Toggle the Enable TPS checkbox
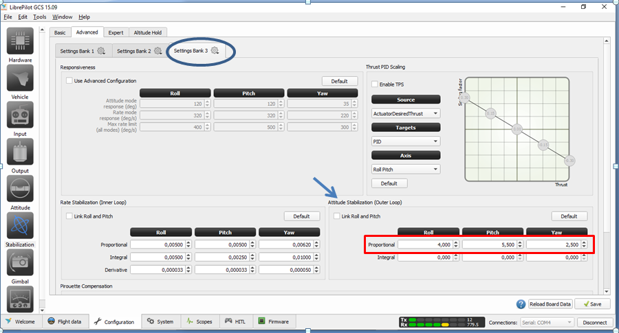 tap(375, 84)
